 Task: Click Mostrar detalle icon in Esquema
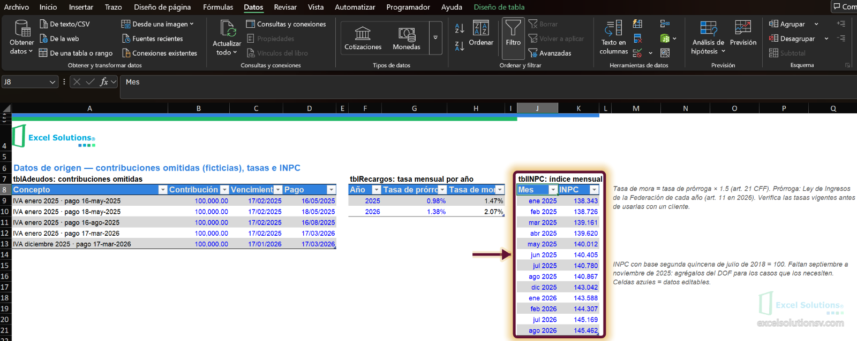pyautogui.click(x=841, y=24)
